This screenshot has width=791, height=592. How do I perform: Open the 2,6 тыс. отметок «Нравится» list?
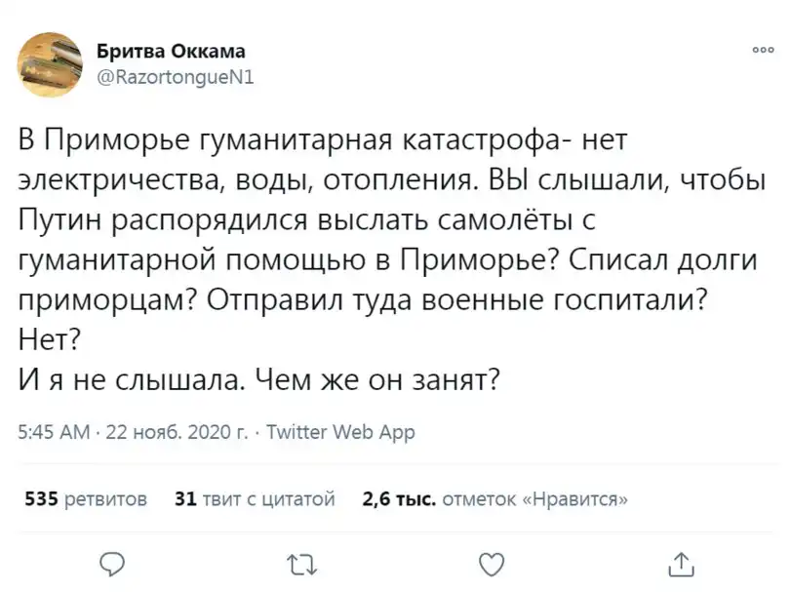coord(494,499)
